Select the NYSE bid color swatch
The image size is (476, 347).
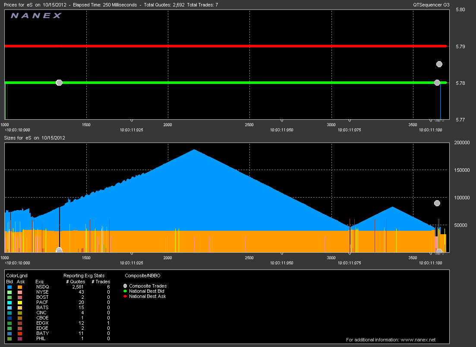pos(9,292)
